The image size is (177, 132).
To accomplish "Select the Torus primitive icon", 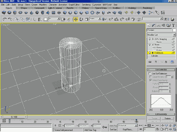I will [20, 12].
